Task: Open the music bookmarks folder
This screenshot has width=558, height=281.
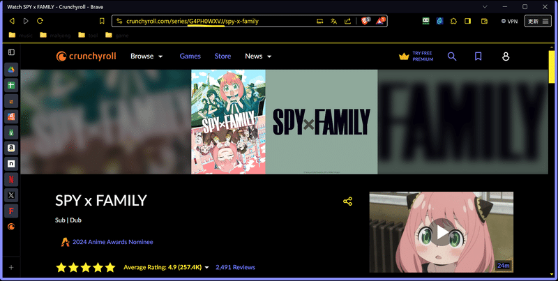Action: pos(21,36)
